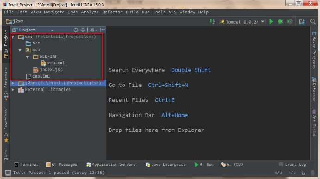Click the Make Project build icon
The height and width of the screenshot is (179, 320).
212,21
